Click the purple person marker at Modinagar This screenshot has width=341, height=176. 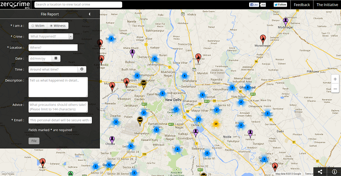tap(286, 21)
